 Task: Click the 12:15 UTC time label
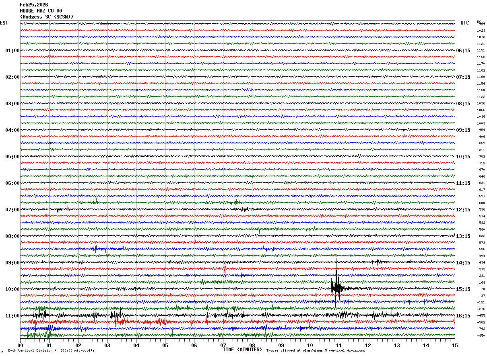463,210
